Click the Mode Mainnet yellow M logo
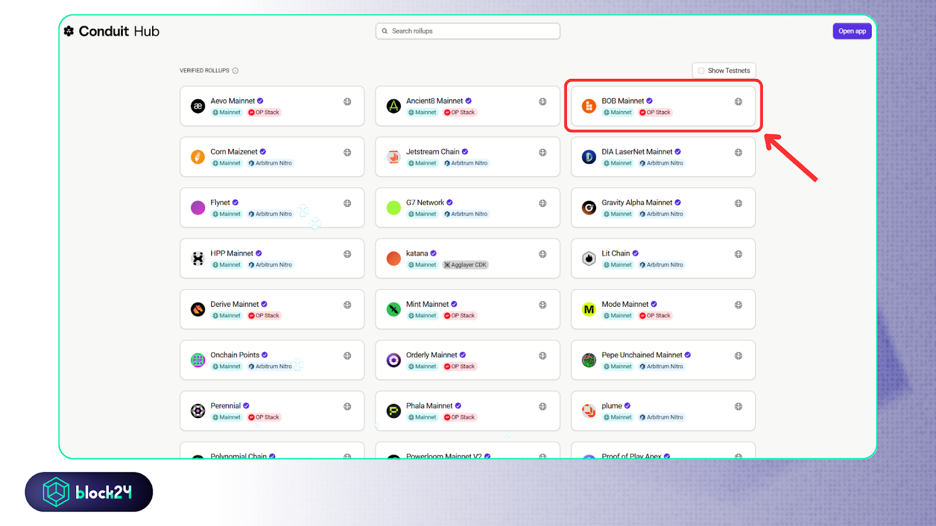Image resolution: width=936 pixels, height=526 pixels. (x=589, y=310)
